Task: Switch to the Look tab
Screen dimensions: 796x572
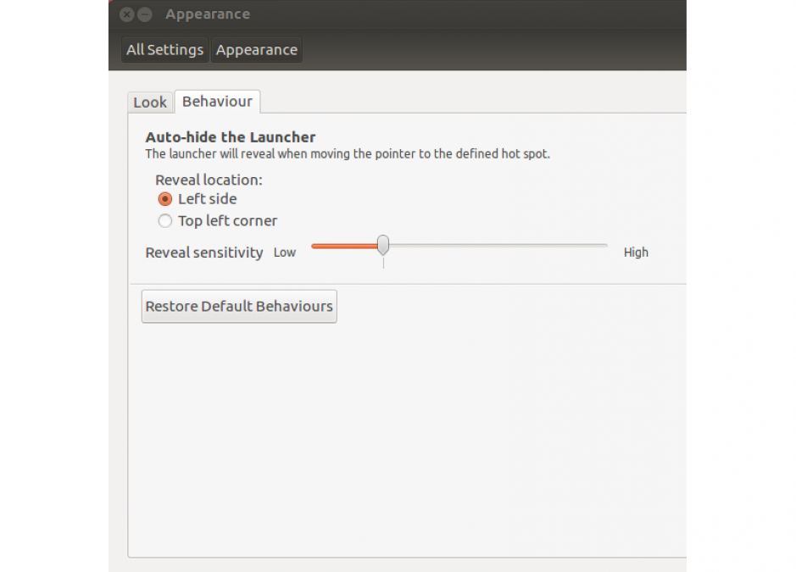Action: pos(150,102)
